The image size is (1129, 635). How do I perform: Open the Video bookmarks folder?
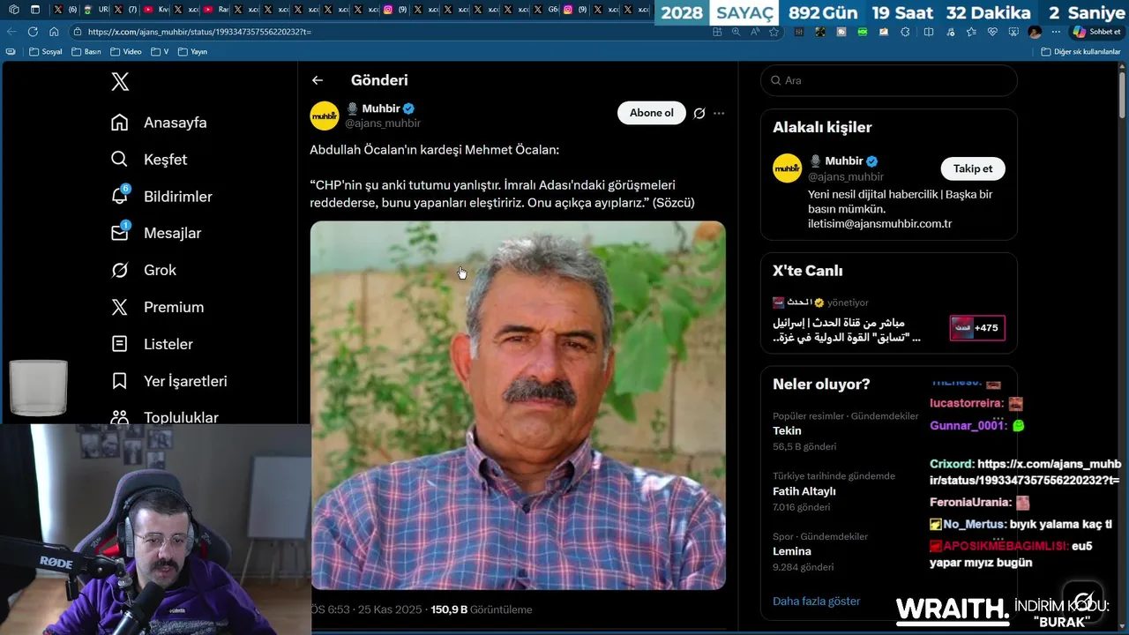[x=125, y=52]
